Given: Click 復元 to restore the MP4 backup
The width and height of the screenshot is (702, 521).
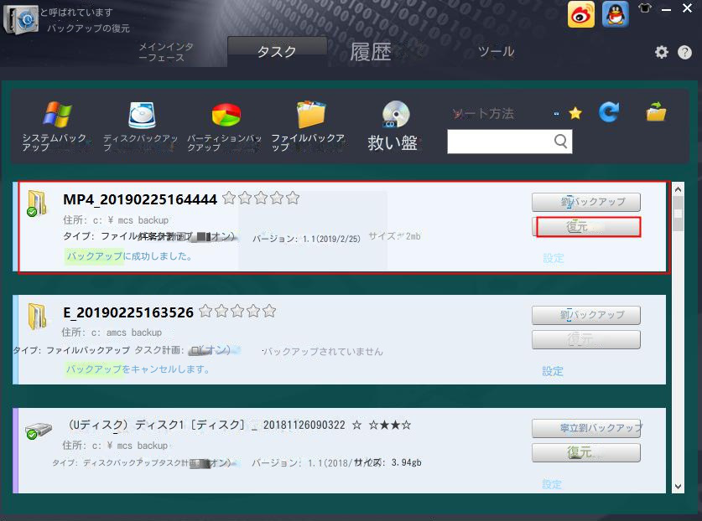Looking at the screenshot, I should point(586,227).
